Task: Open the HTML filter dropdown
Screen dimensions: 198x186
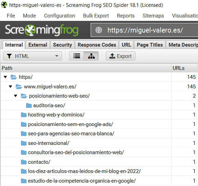Action: pyautogui.click(x=32, y=56)
